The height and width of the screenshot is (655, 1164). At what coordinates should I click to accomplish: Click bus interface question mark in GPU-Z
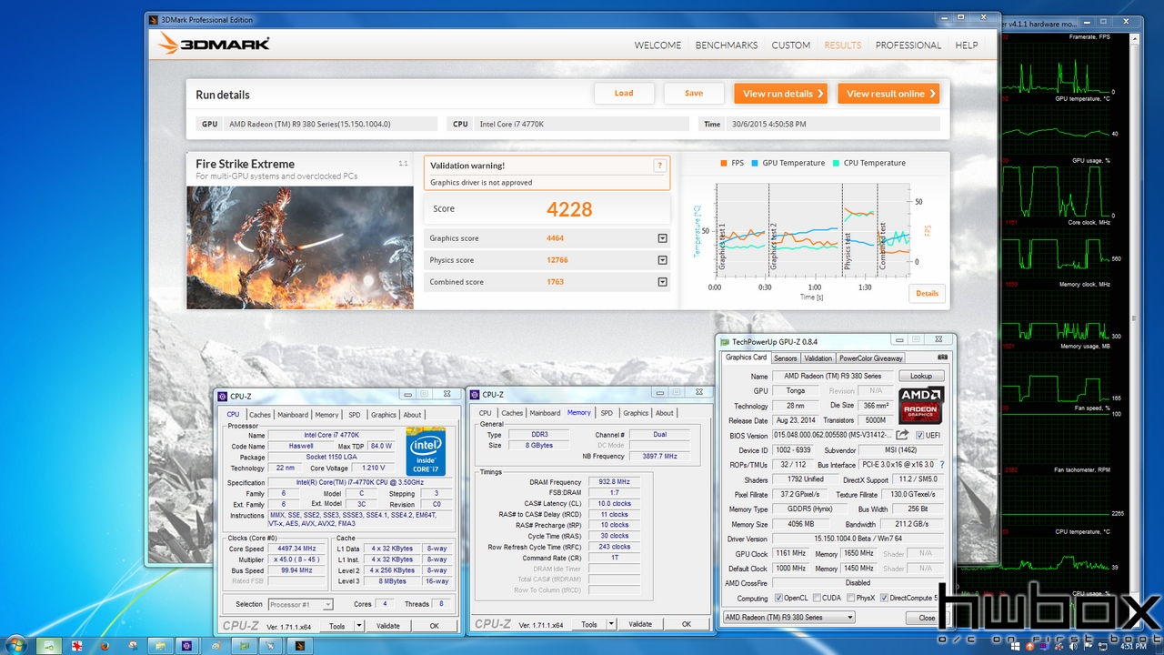pyautogui.click(x=942, y=465)
